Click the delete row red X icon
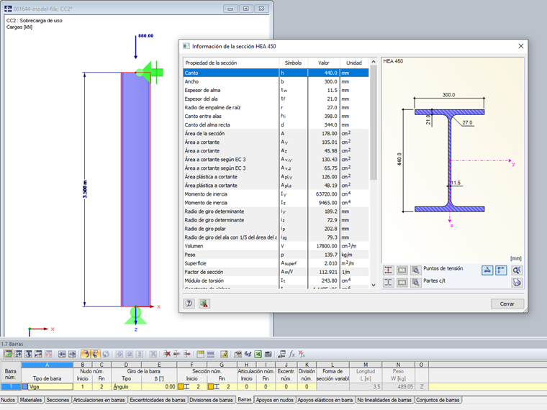547x410 pixels. click(x=167, y=354)
